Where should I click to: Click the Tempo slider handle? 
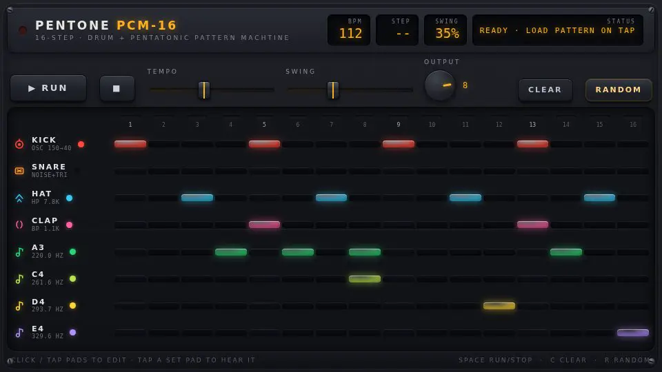point(204,90)
